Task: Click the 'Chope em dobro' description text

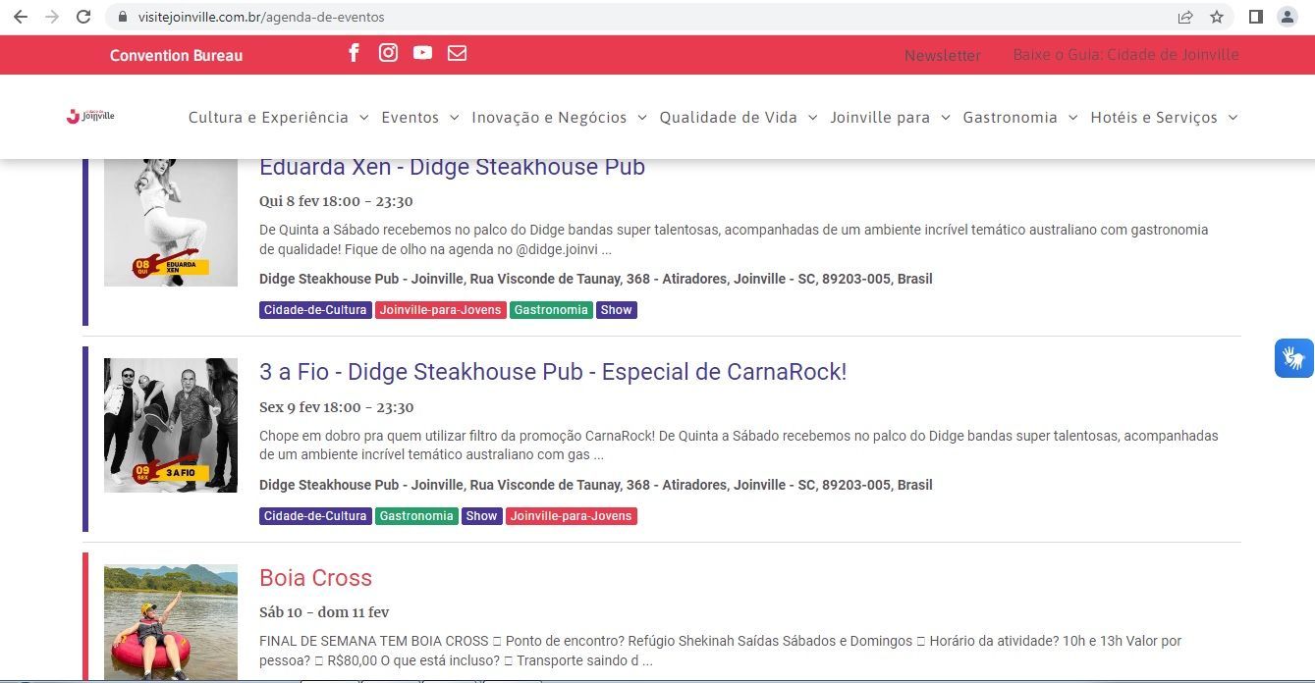Action: pos(739,446)
